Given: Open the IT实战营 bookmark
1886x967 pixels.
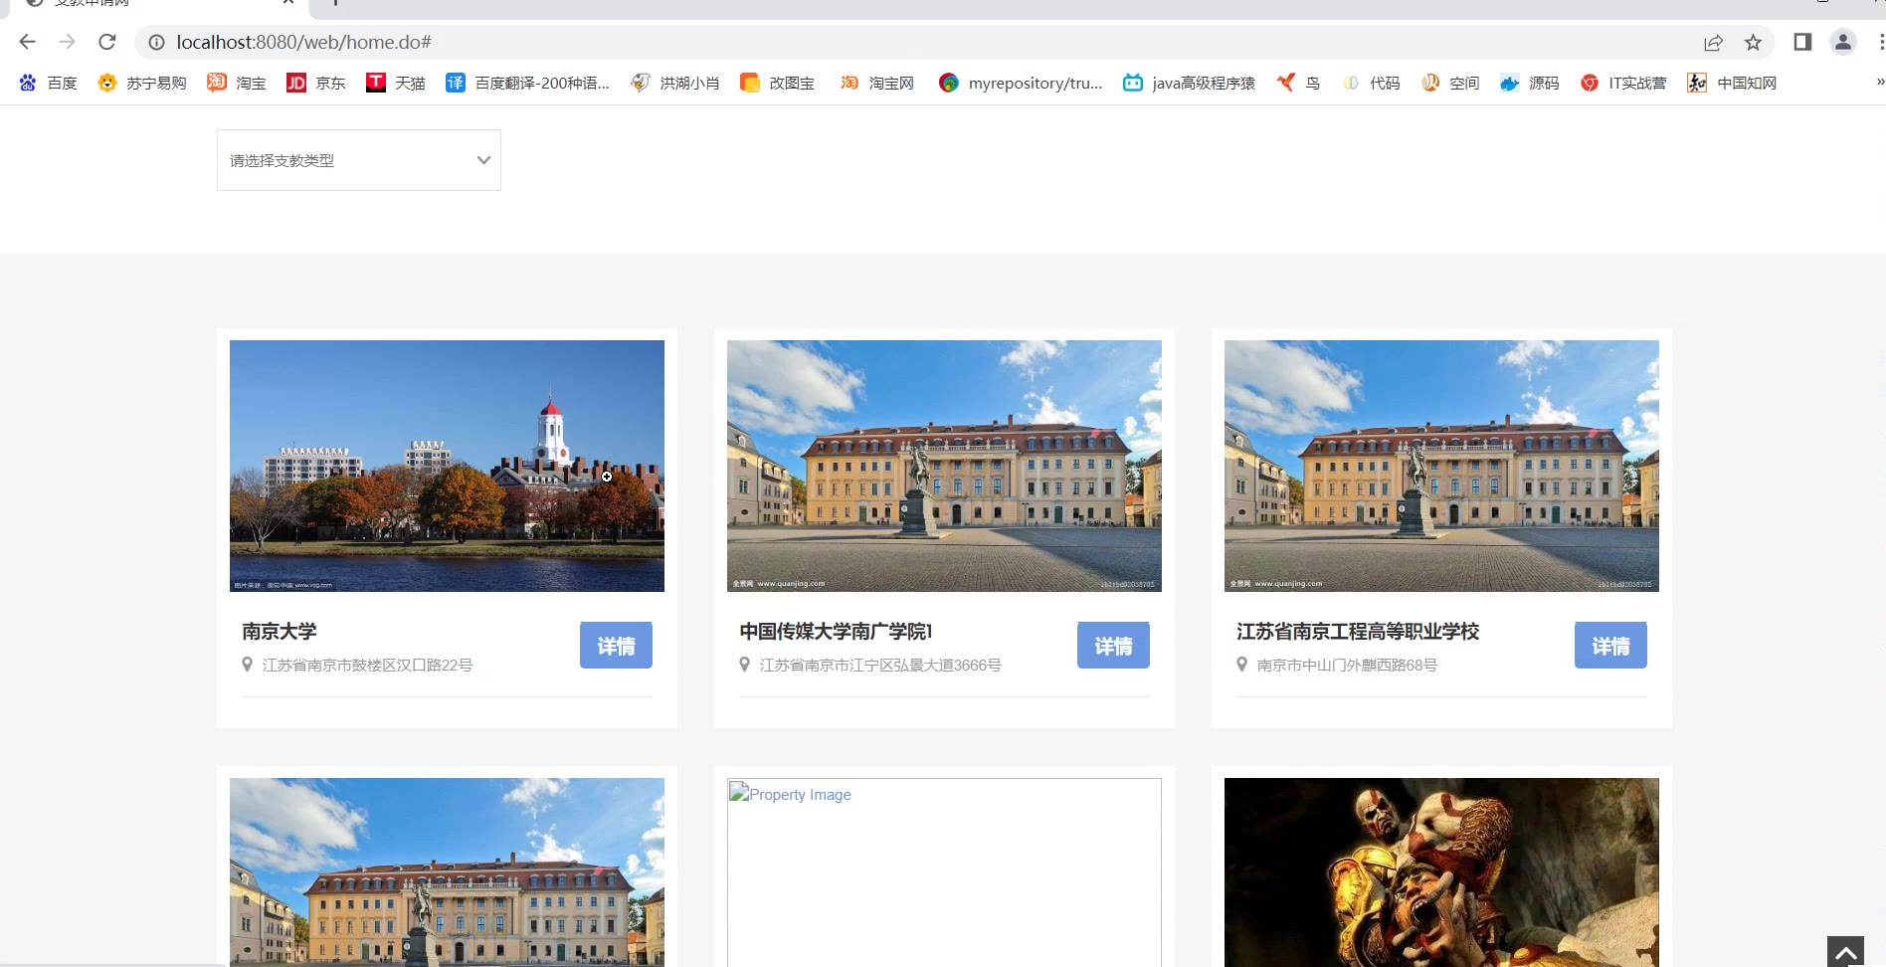Looking at the screenshot, I should (x=1623, y=83).
